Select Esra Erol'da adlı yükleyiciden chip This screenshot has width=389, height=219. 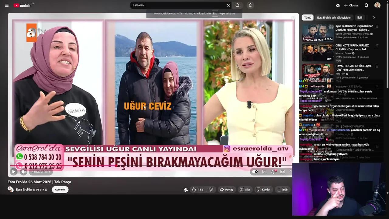(334, 18)
